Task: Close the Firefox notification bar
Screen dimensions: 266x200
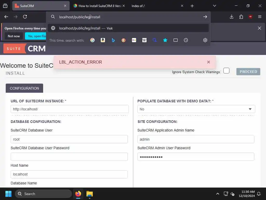Action: [x=260, y=28]
